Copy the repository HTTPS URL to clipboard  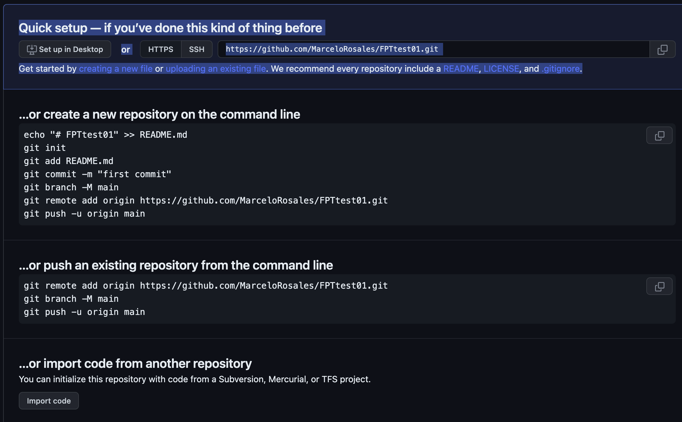[x=662, y=49]
